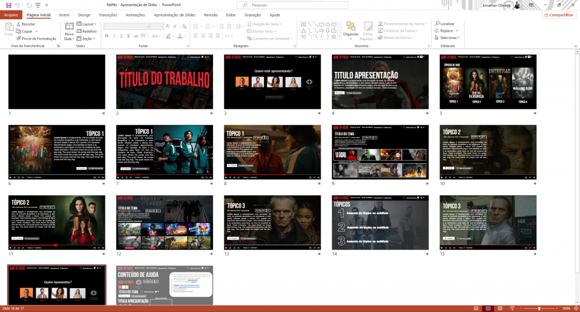Click the Undo arrow icon
This screenshot has width=580, height=312.
17,5
